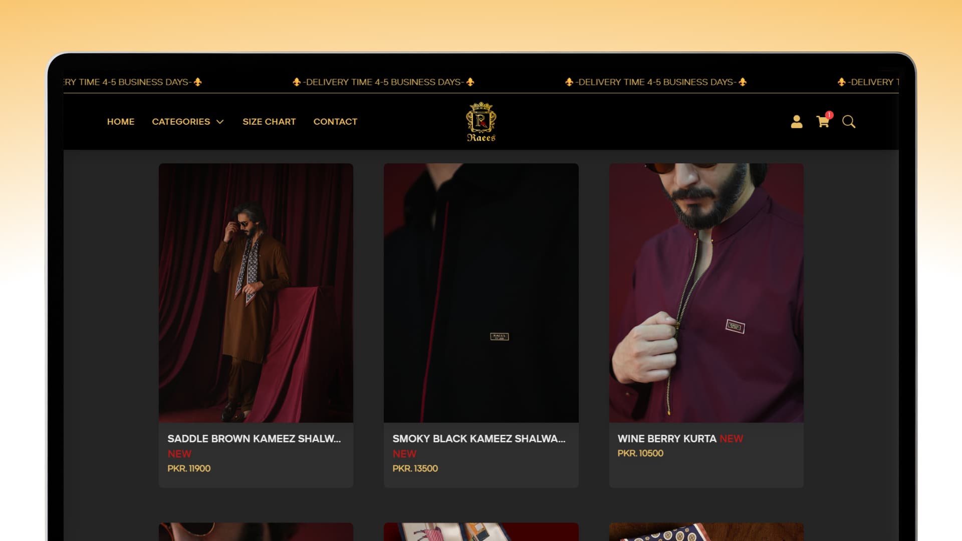This screenshot has width=962, height=541.
Task: Open the user account icon
Action: coord(797,122)
